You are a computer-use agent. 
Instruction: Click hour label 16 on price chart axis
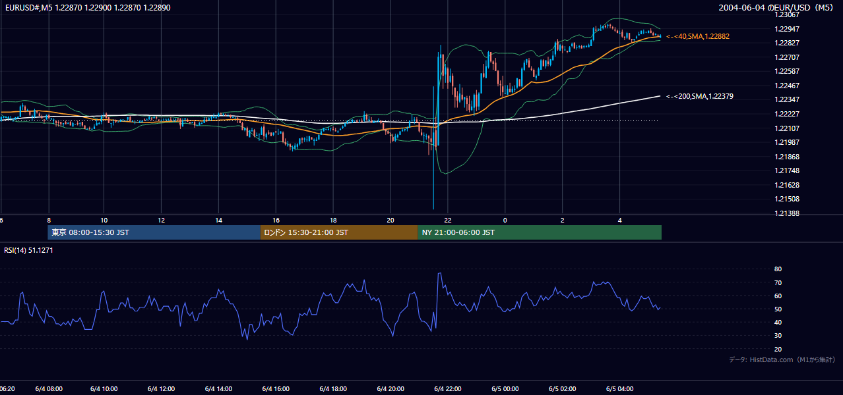pyautogui.click(x=276, y=220)
